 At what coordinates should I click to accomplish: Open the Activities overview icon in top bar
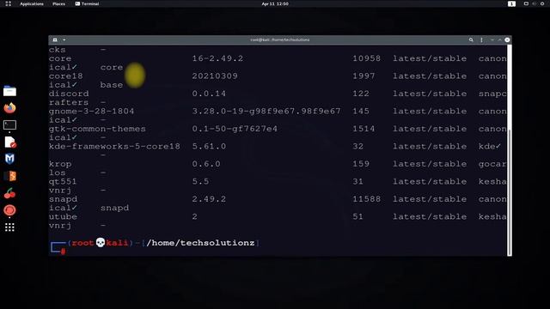pos(8,3)
